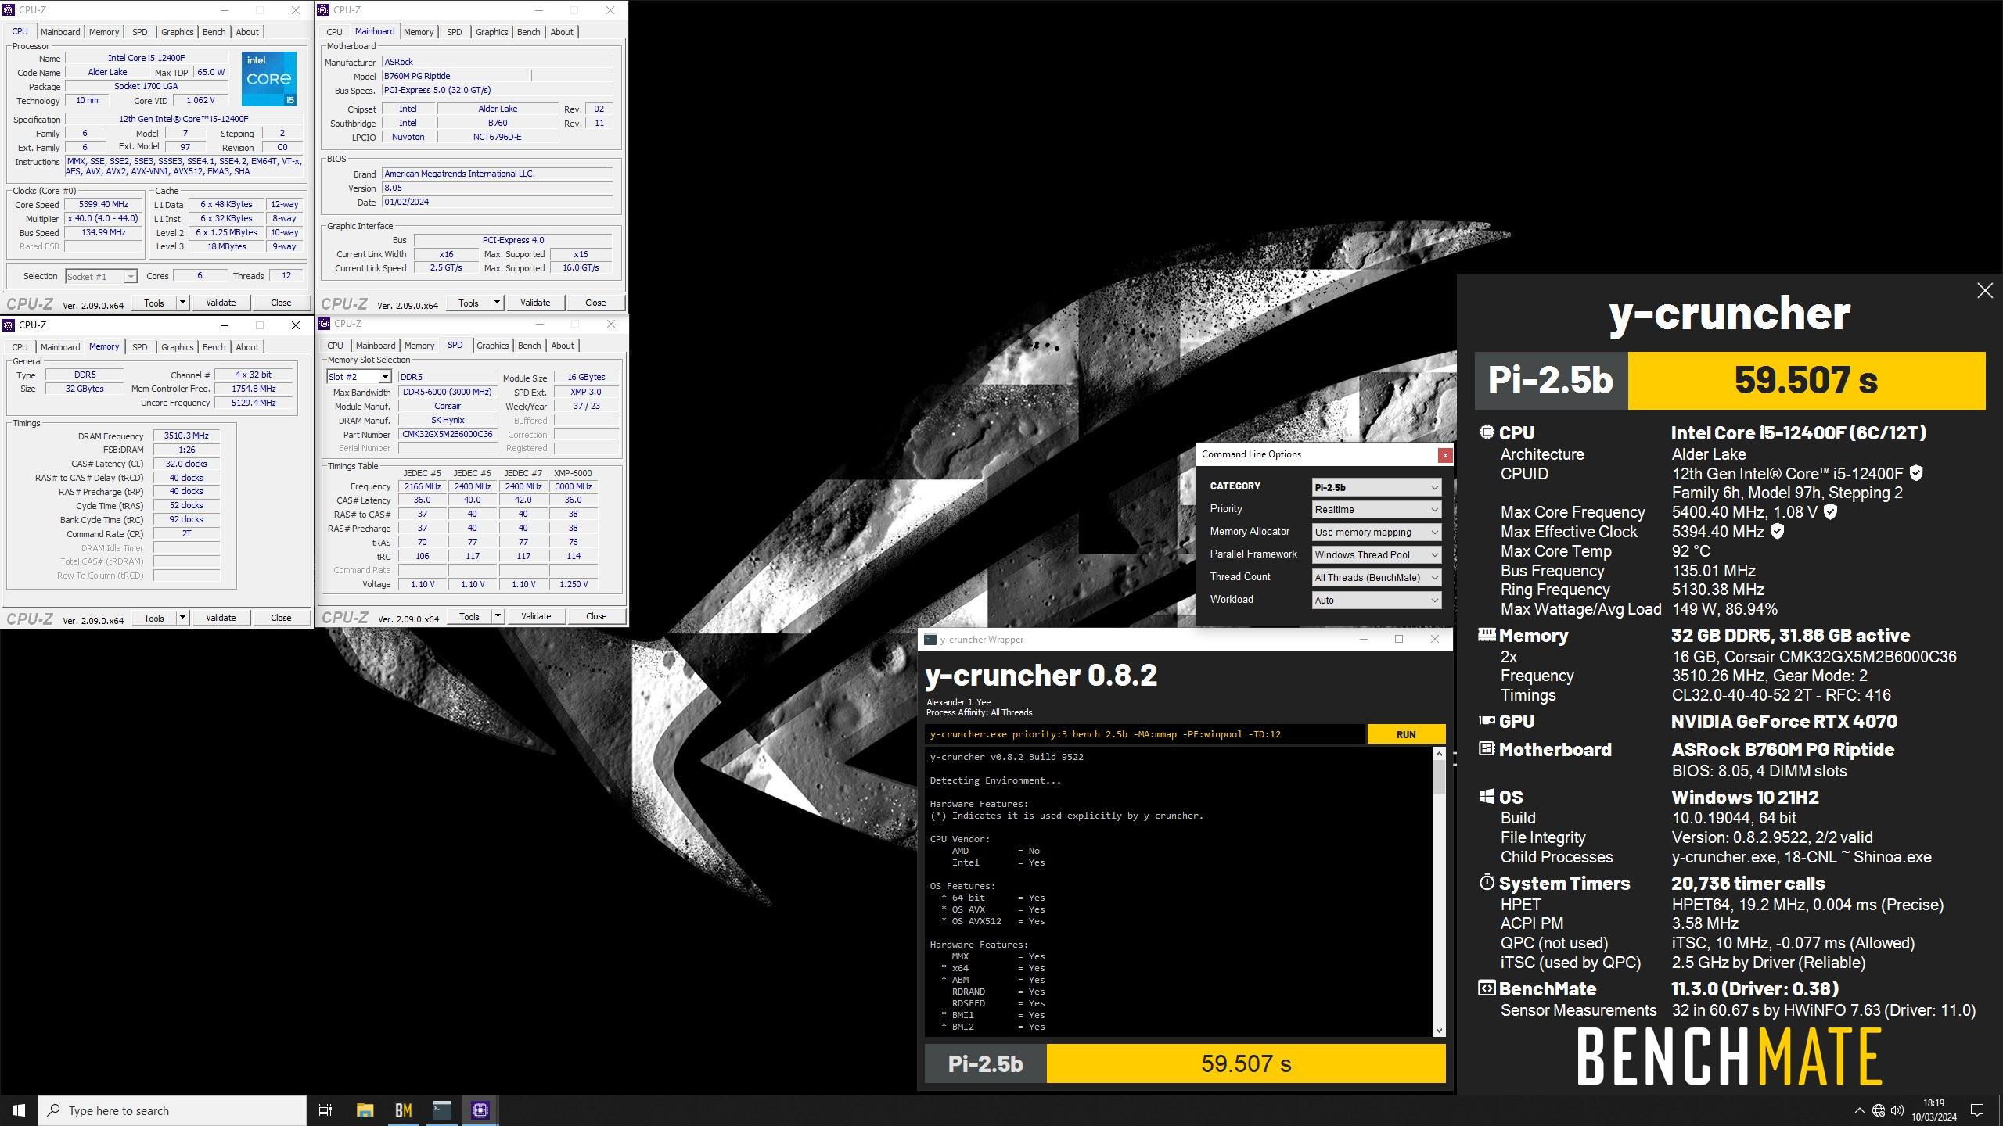Expand Tools arrow in CPU-Z CPU window
The height and width of the screenshot is (1126, 2003).
(x=182, y=303)
